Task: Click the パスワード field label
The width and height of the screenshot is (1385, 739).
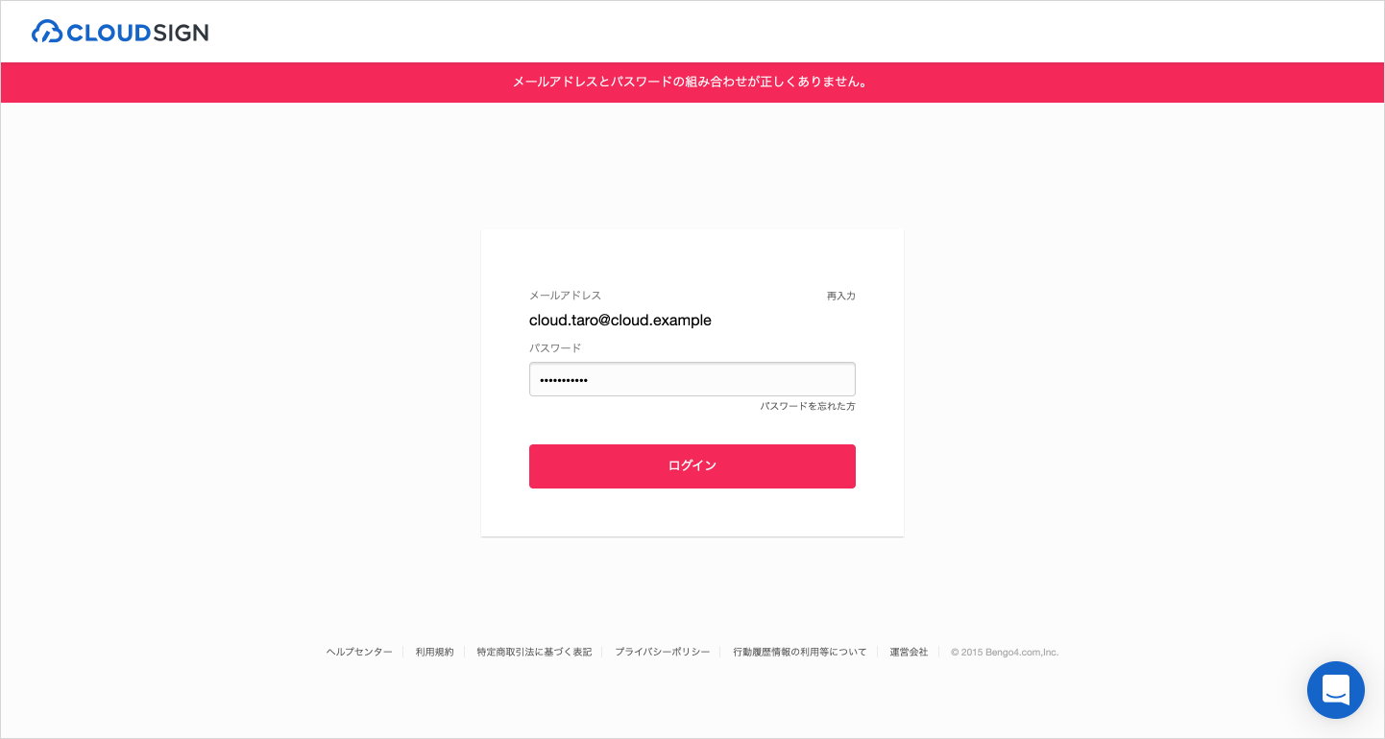Action: pyautogui.click(x=555, y=348)
